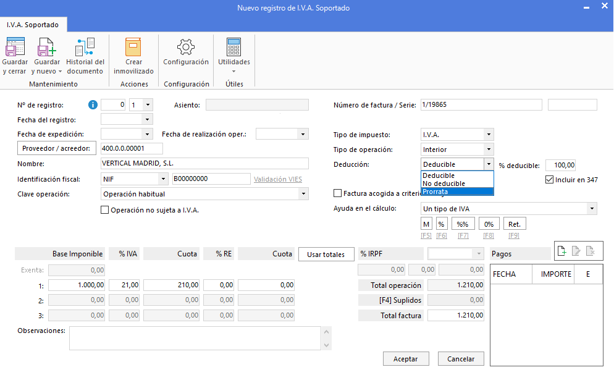Click the blue info icon beside Nº de registro
This screenshot has height=375, width=614.
click(x=93, y=105)
